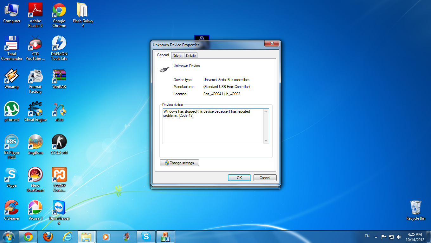The image size is (431, 243).
Task: Click the "Port_#0004.Hub_#0003" location value
Action: click(222, 94)
